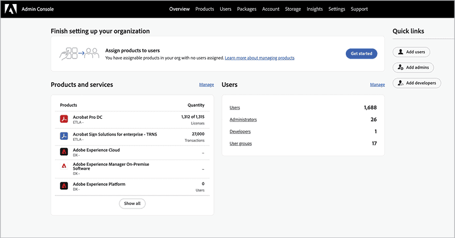Click the 17 user groups count
Screen dimensions: 455x238
tap(374, 144)
